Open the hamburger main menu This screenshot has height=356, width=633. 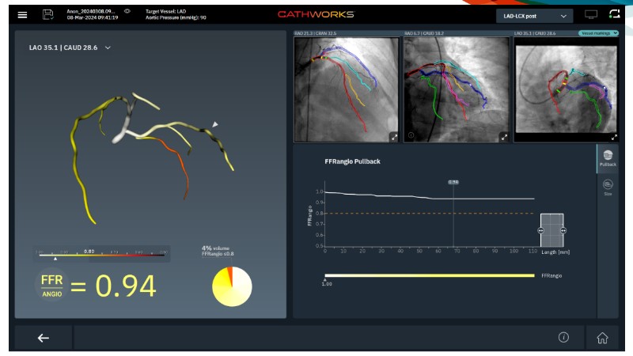pos(22,15)
